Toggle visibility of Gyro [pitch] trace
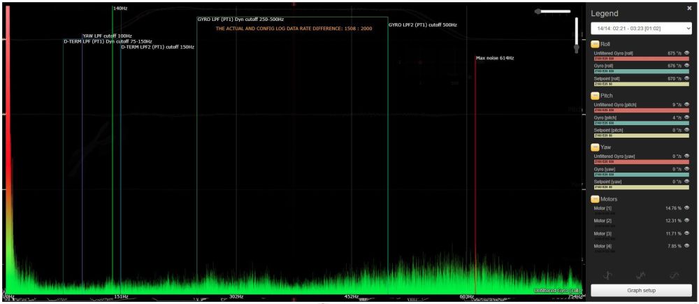The image size is (699, 304). (x=686, y=117)
